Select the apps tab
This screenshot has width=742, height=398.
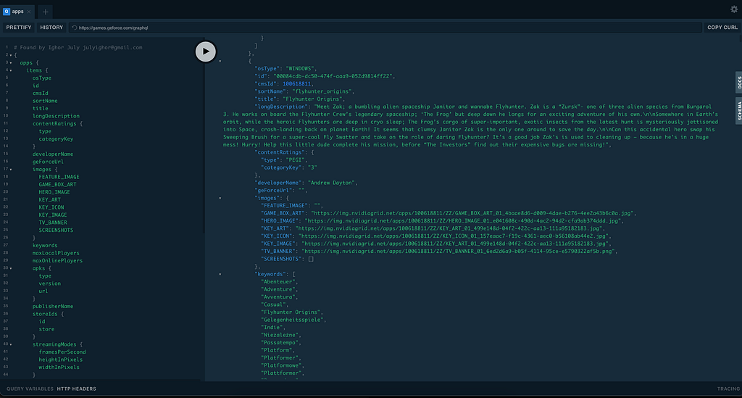click(17, 12)
